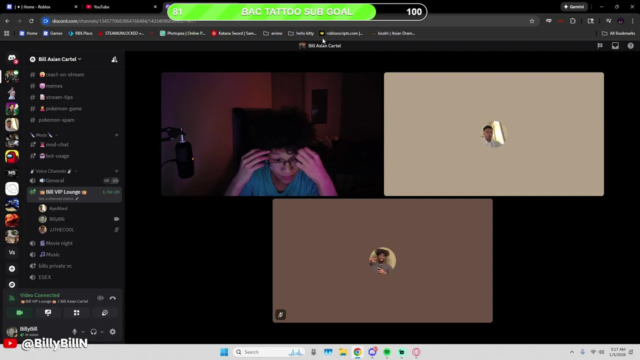Open the Vs server icon

coord(12,252)
